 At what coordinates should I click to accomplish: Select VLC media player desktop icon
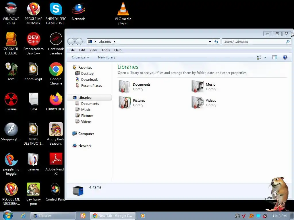(123, 14)
